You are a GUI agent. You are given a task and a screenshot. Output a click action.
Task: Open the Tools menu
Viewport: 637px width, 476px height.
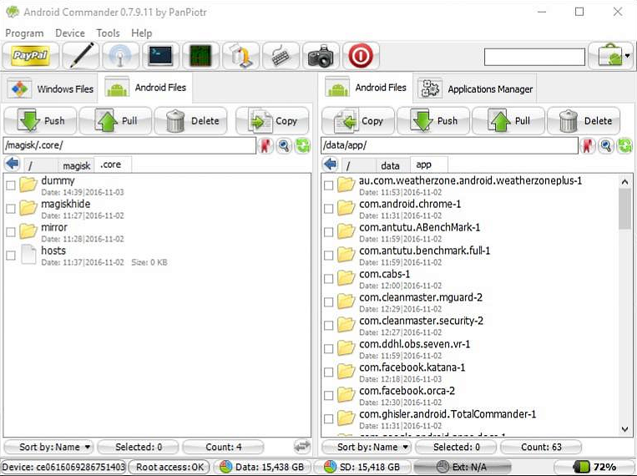pyautogui.click(x=108, y=33)
